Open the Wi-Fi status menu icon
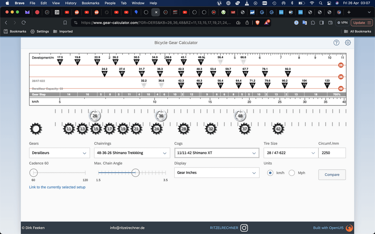 point(311,3)
